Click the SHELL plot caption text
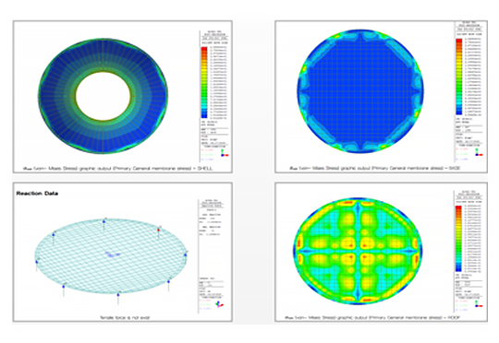499x343 pixels. (118, 169)
